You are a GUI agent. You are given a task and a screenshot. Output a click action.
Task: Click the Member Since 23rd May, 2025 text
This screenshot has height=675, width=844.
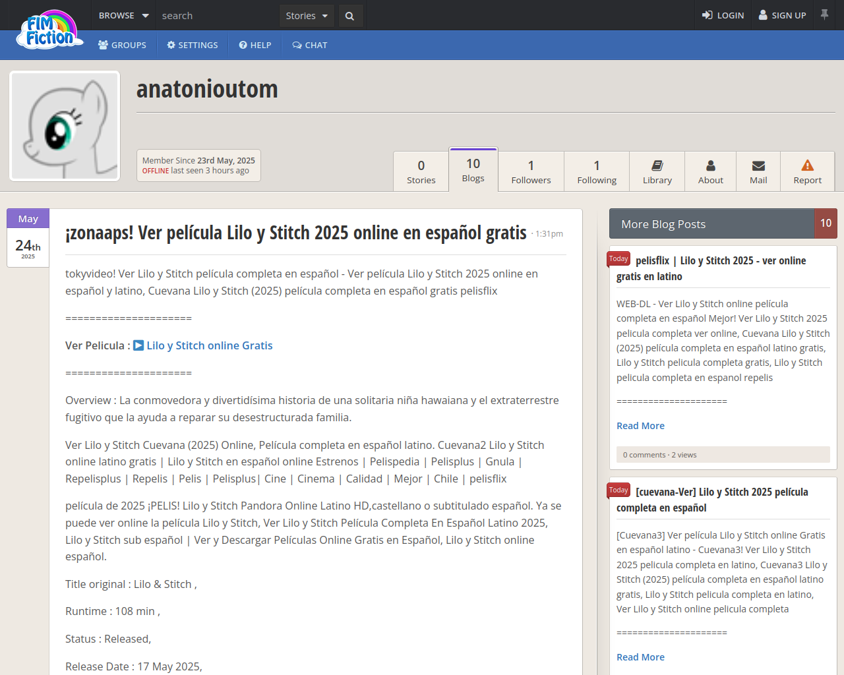[198, 160]
